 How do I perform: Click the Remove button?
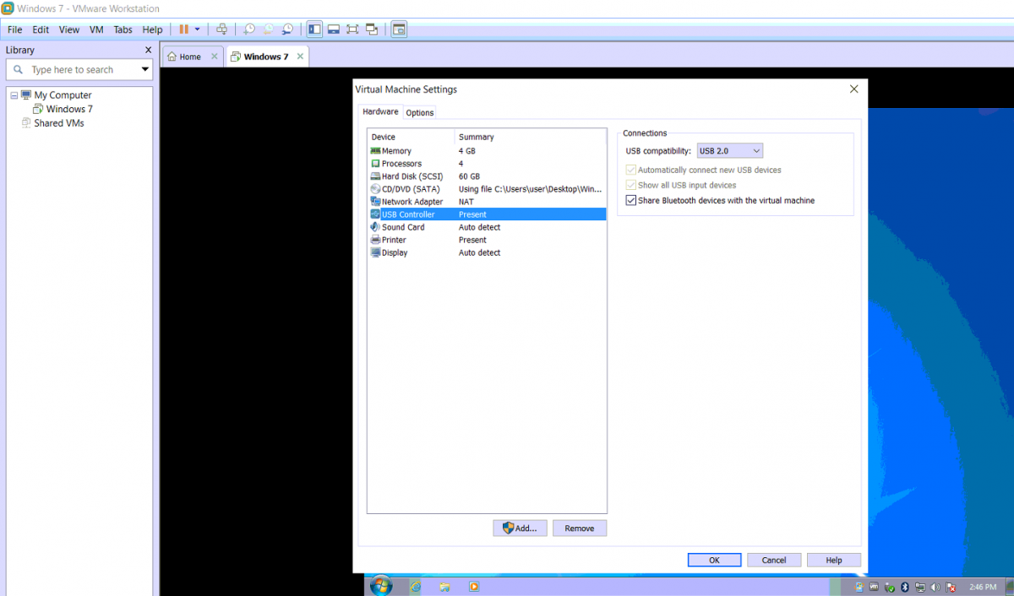[580, 528]
